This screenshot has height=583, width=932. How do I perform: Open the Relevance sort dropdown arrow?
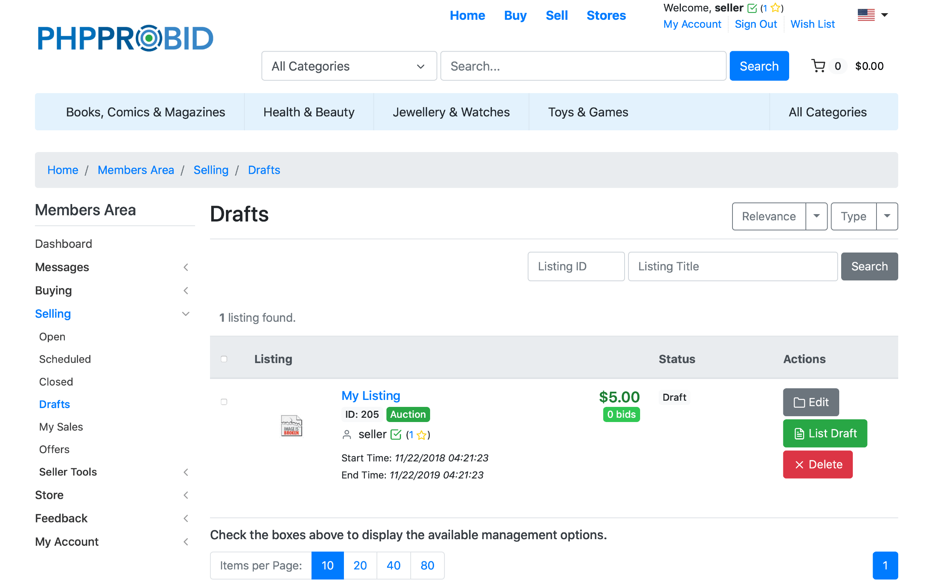click(x=816, y=216)
